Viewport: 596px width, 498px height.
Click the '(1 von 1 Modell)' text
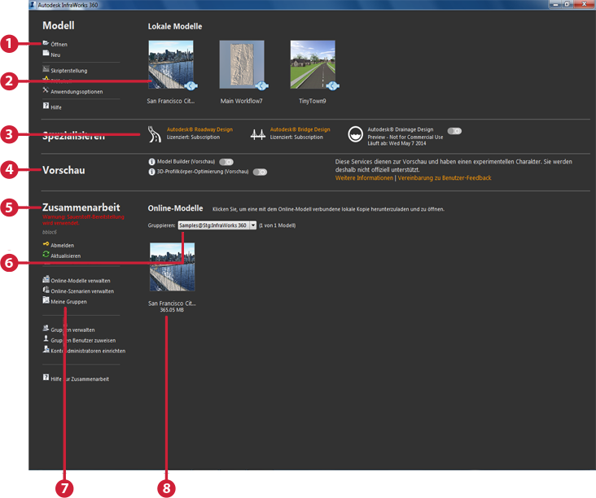(x=278, y=225)
